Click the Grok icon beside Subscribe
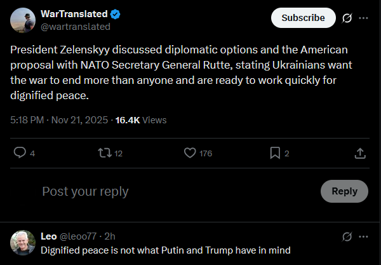Viewport: 381px width, 265px height. (x=347, y=18)
